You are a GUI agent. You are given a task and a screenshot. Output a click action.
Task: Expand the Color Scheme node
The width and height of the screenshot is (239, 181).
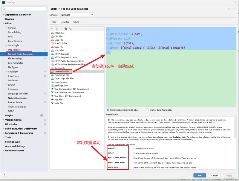tap(6, 41)
